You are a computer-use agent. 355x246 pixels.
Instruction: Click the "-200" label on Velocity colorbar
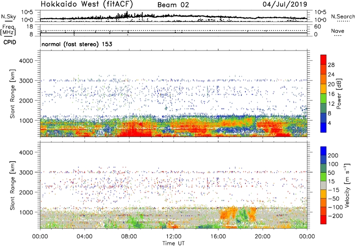click(x=335, y=216)
